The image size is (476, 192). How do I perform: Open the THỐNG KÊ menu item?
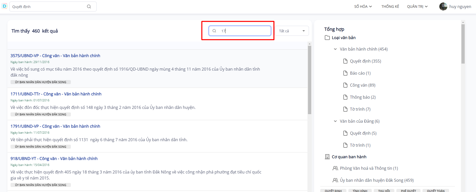[390, 7]
